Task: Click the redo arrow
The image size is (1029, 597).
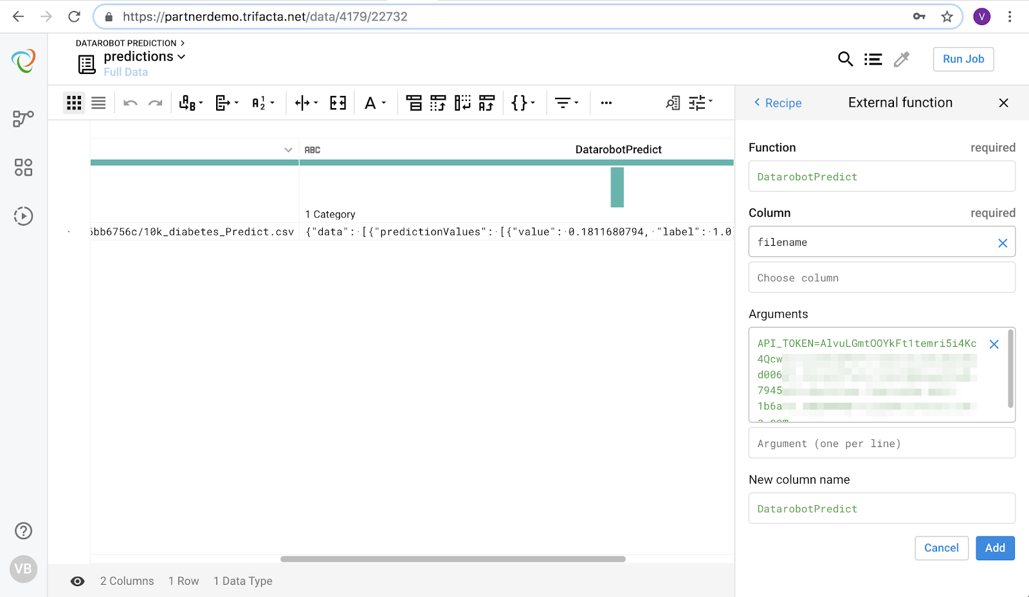Action: (155, 103)
